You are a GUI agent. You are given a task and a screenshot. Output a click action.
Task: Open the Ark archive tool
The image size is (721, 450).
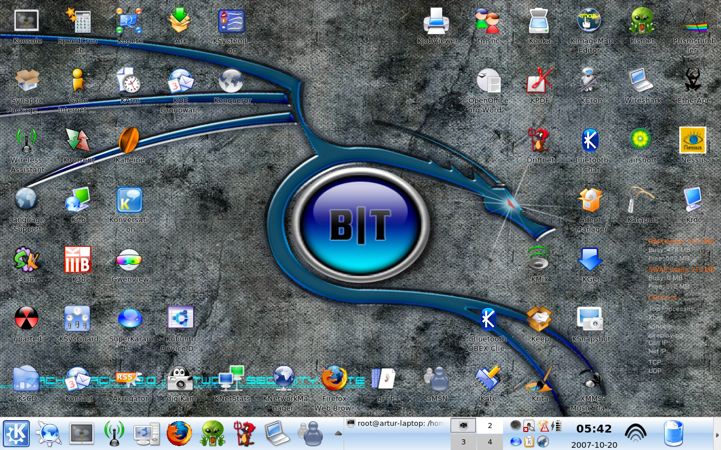tap(180, 21)
